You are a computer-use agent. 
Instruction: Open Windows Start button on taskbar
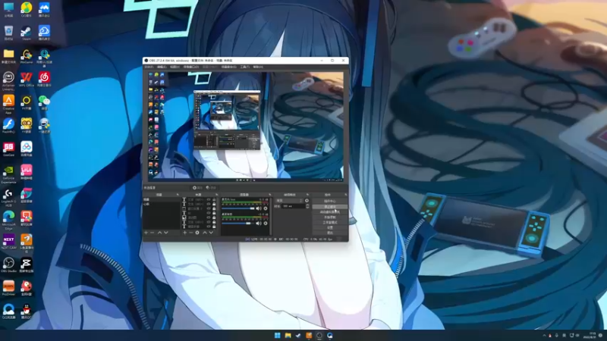278,335
